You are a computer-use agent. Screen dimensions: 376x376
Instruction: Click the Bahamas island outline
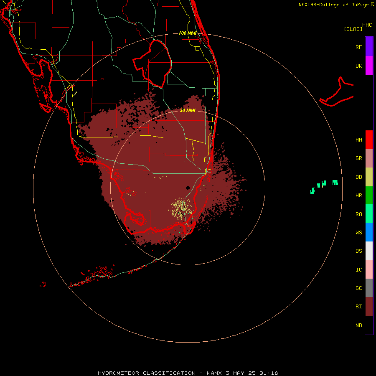coord(337,92)
